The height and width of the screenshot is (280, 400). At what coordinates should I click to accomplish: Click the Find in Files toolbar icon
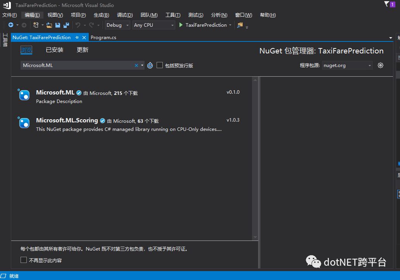[x=240, y=25]
